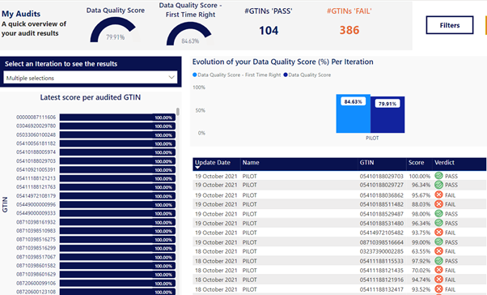Click score 70.02% in results table
487x295 pixels.
point(421,270)
